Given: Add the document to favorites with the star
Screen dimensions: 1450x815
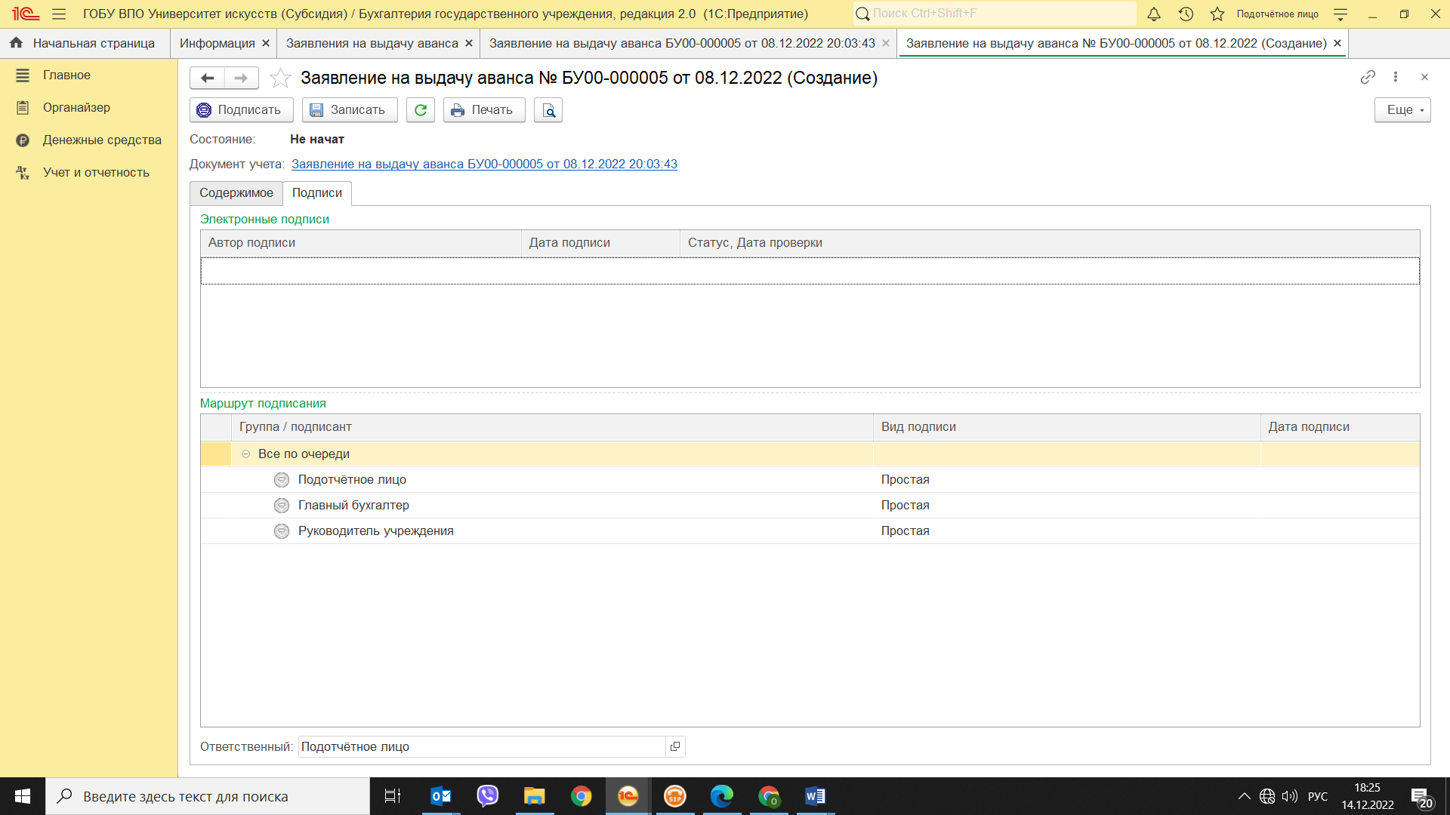Looking at the screenshot, I should (x=280, y=78).
